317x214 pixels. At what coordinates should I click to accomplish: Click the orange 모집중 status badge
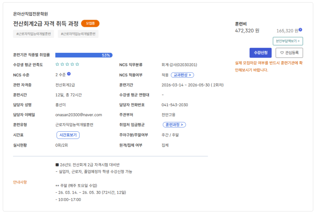click(90, 23)
